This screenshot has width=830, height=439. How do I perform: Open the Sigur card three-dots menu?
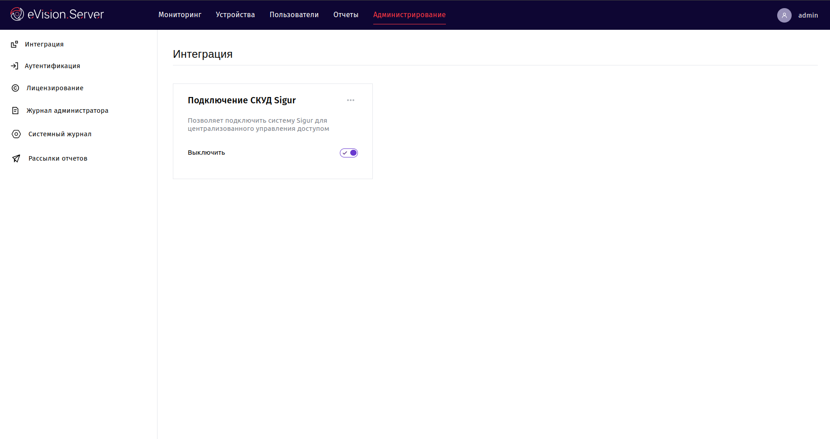[351, 100]
